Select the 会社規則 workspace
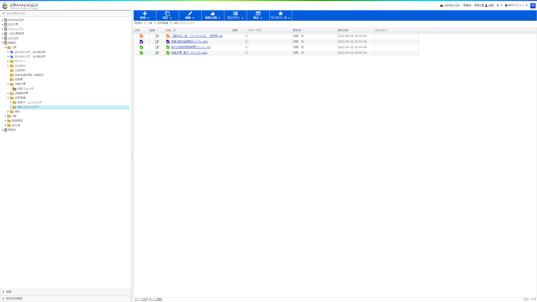The width and height of the screenshot is (537, 302). [x=13, y=38]
